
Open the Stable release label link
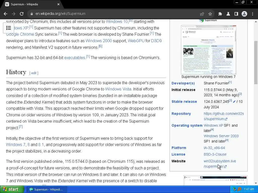coord(184,102)
